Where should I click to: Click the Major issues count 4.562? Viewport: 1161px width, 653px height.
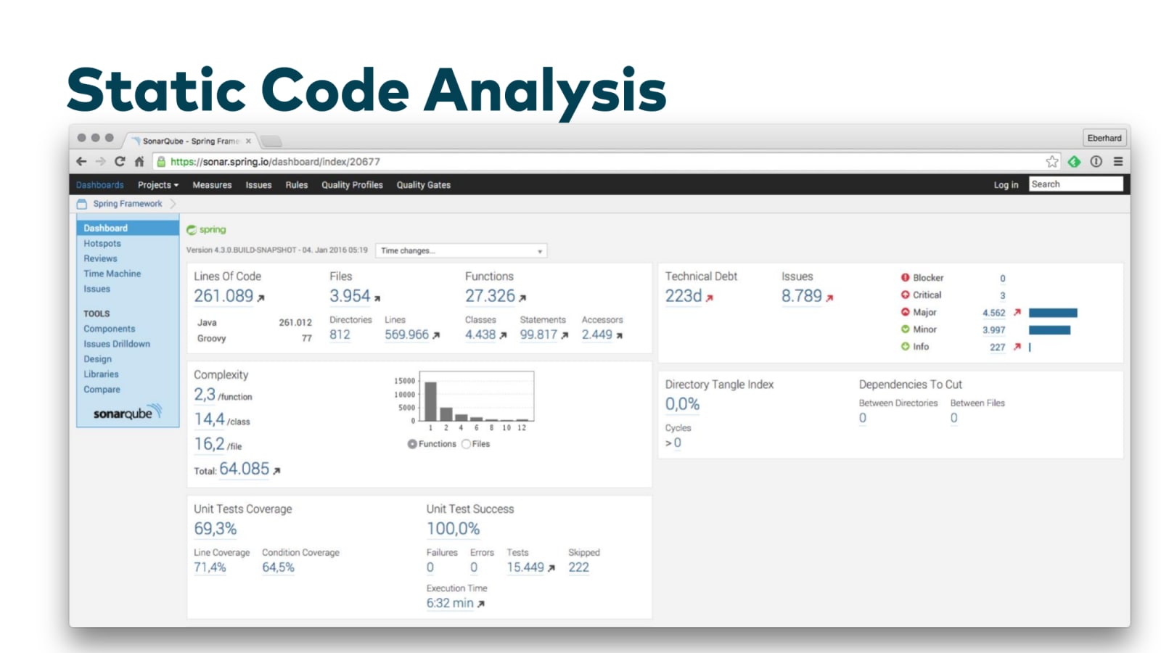[993, 313]
